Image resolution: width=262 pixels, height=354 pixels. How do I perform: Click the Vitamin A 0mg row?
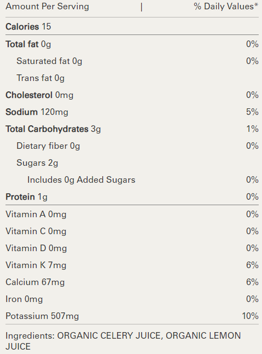point(132,214)
